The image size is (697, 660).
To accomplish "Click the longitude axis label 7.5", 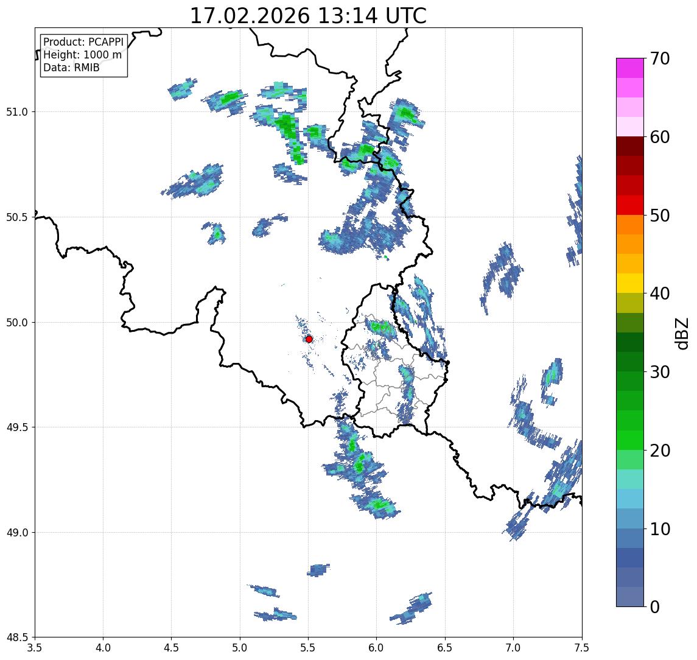I will [x=581, y=648].
